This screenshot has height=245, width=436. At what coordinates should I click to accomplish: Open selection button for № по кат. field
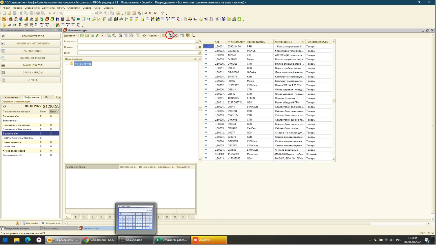(x=197, y=41)
